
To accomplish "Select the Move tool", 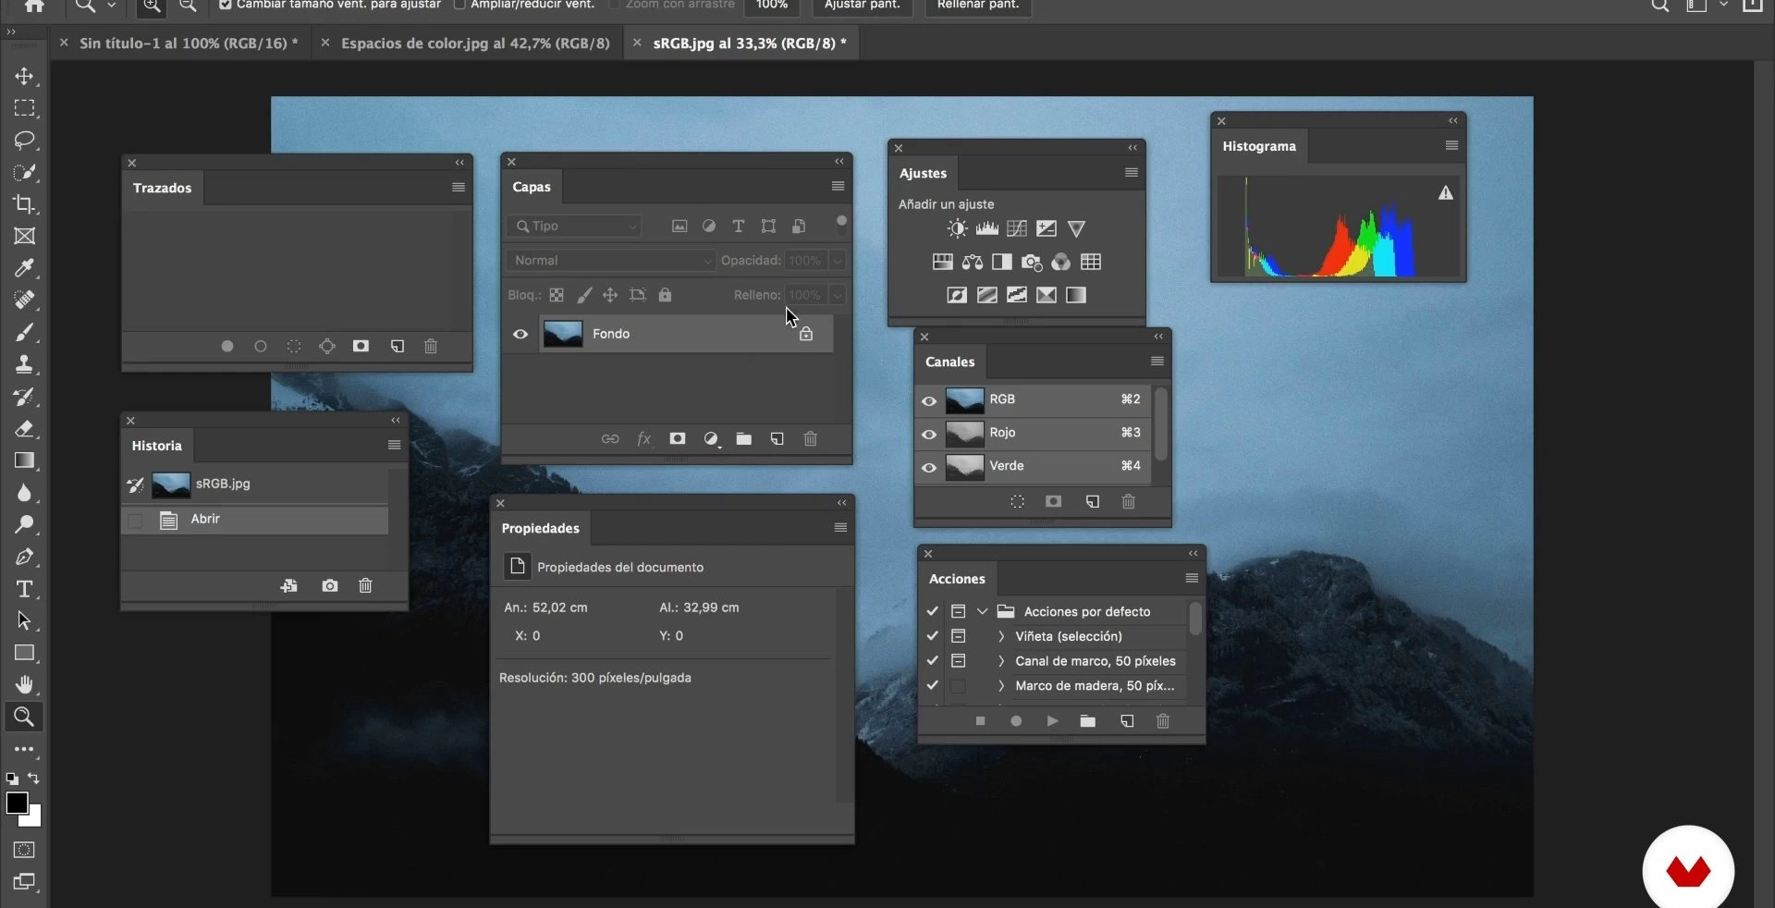I will click(x=25, y=76).
